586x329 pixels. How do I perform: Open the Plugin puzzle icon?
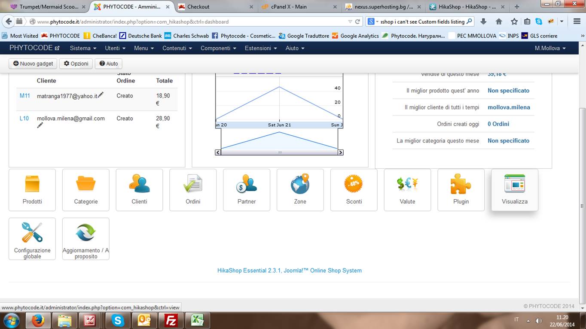(461, 190)
